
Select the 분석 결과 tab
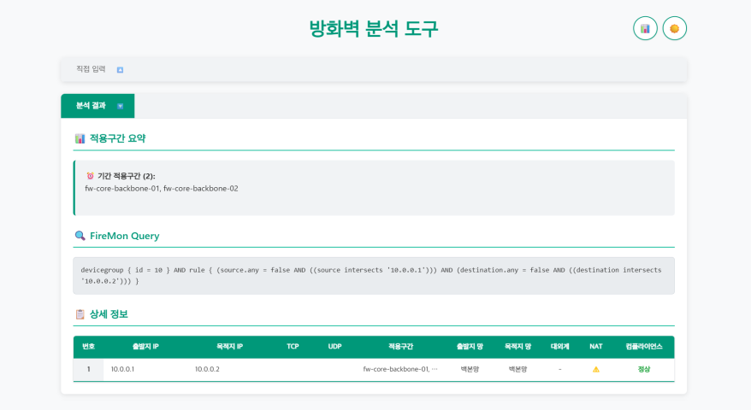[x=92, y=106]
